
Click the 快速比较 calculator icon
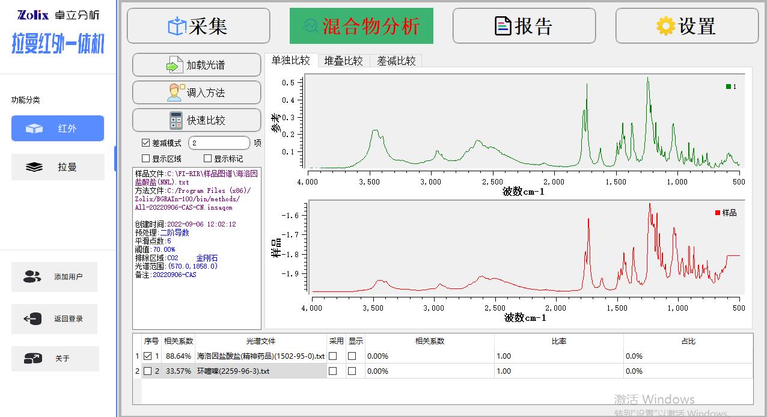pos(176,120)
